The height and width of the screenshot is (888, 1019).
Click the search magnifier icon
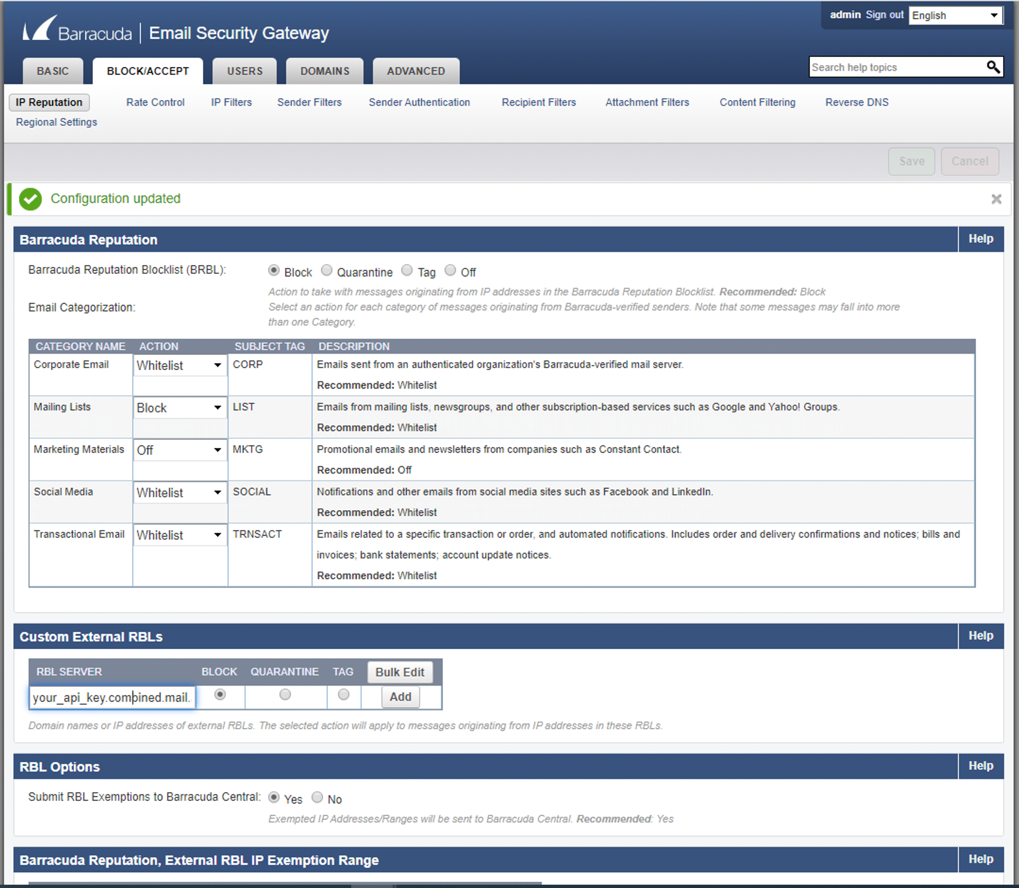tap(993, 67)
